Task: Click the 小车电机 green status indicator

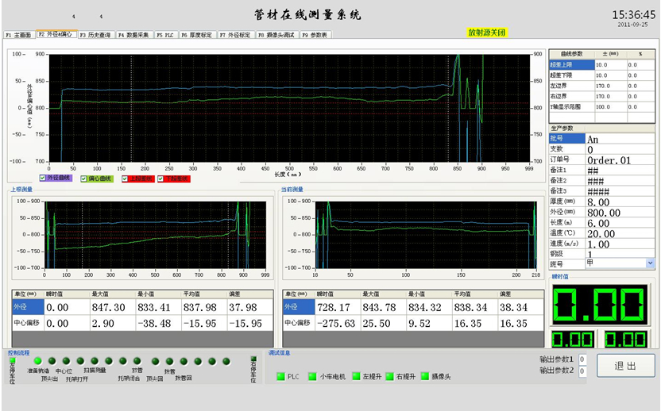Action: pos(312,376)
